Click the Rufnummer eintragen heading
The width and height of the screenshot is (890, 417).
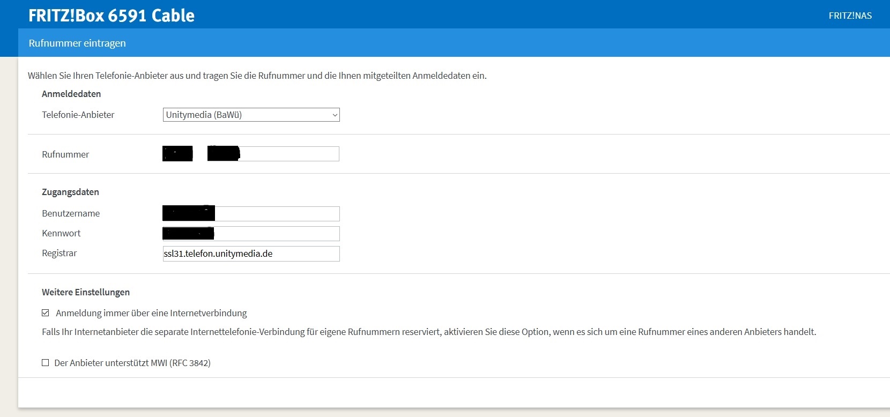[77, 43]
